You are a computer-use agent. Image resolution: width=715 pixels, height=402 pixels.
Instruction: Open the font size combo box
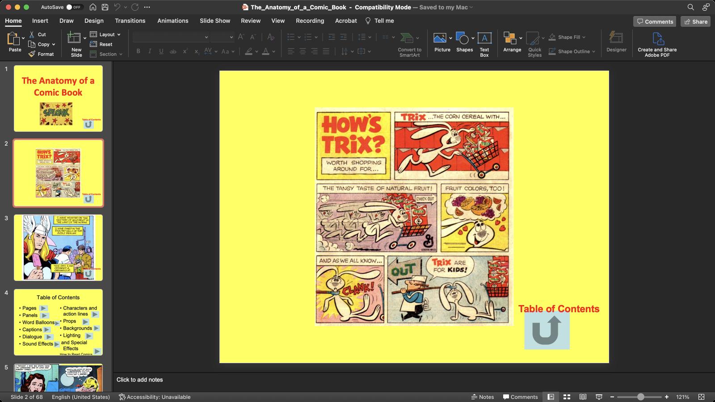pos(223,37)
